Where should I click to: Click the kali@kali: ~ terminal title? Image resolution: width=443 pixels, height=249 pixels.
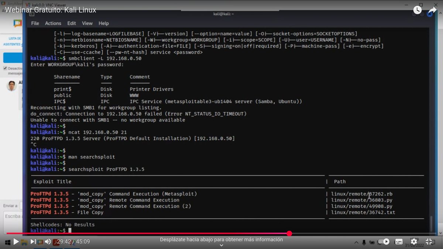coord(224,14)
